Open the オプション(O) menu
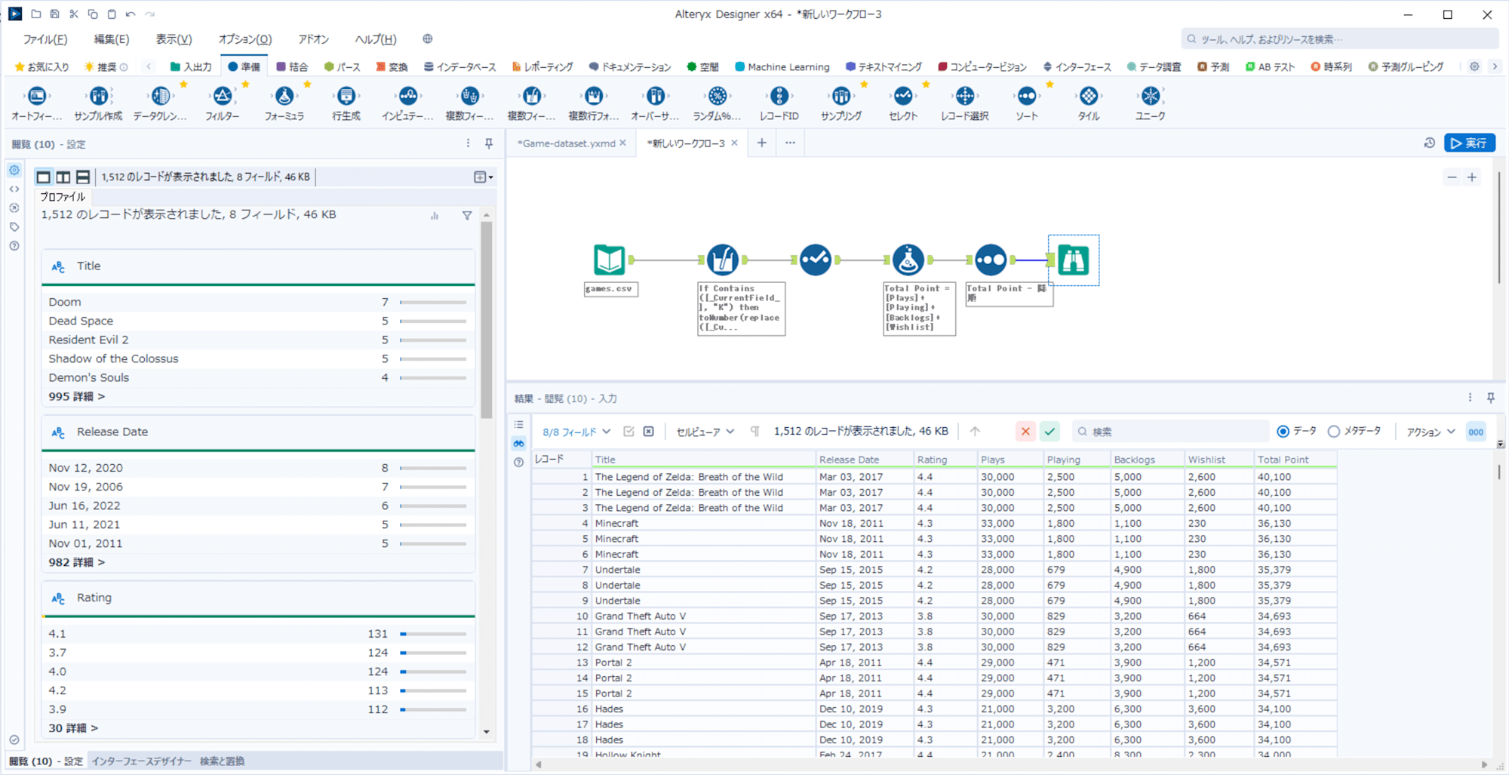The image size is (1509, 775). 244,39
